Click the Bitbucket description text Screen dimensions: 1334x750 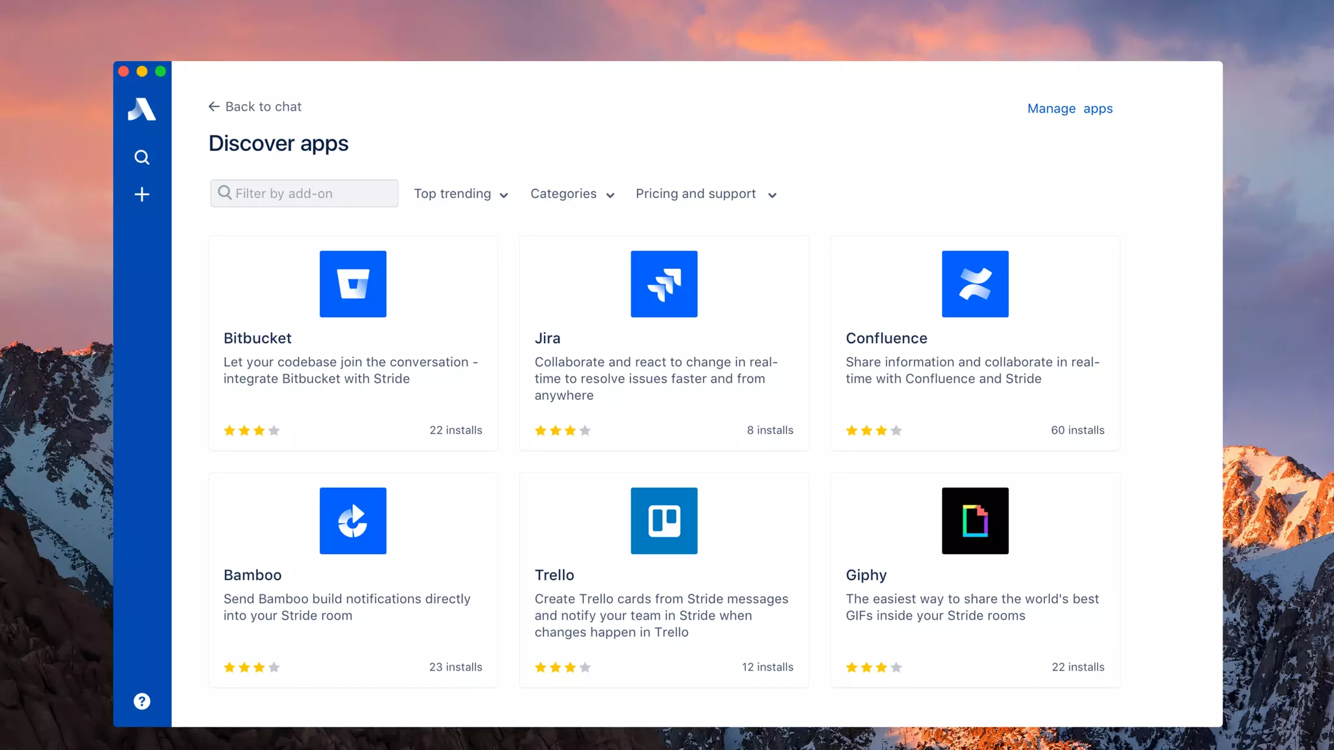coord(350,370)
